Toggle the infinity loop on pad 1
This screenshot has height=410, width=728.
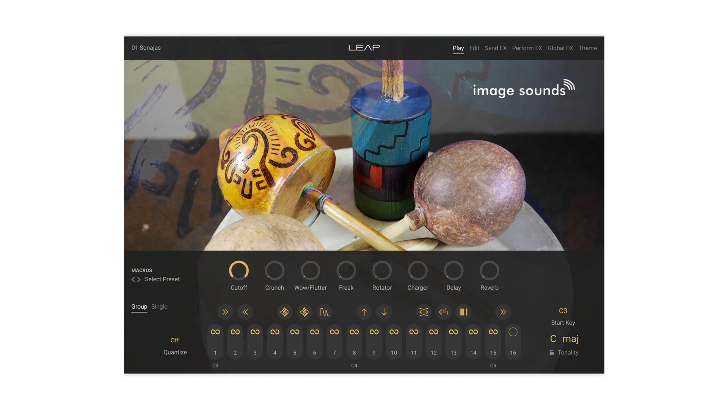point(215,331)
